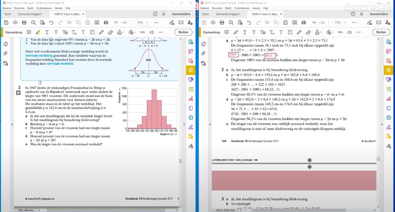Click the red boxed value 2997 in the right document
The image size is (395, 212).
tap(233, 55)
